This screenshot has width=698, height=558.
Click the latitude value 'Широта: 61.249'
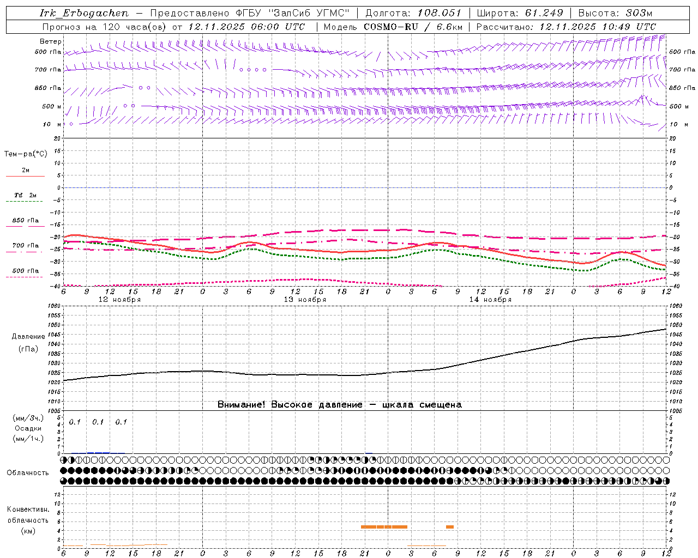520,13
